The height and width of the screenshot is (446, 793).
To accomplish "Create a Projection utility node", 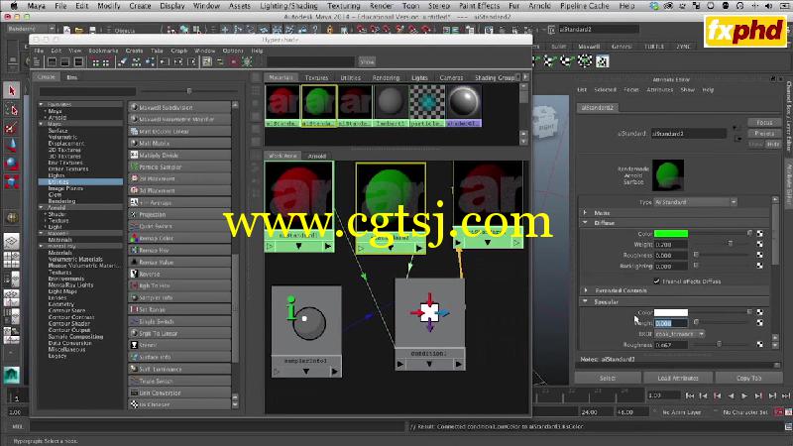I will pyautogui.click(x=179, y=214).
